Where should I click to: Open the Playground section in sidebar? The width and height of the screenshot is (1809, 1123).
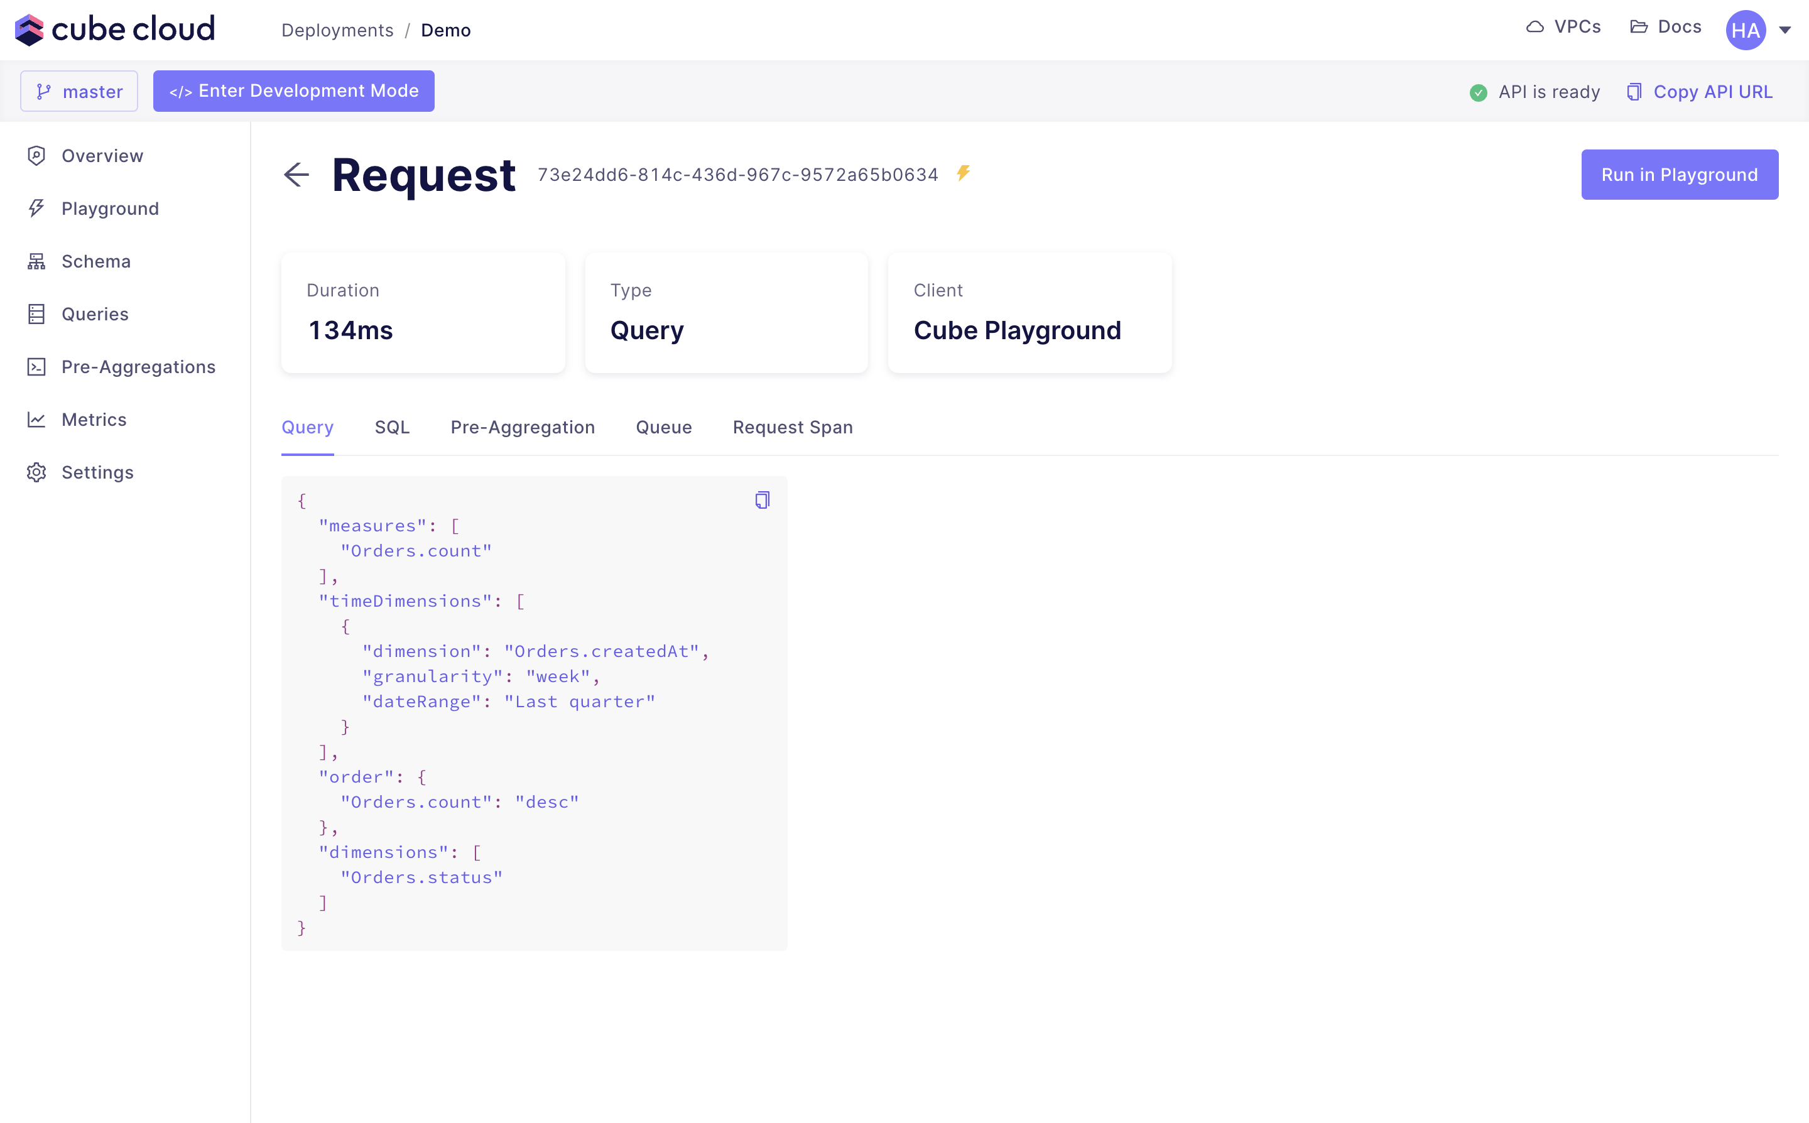[109, 208]
